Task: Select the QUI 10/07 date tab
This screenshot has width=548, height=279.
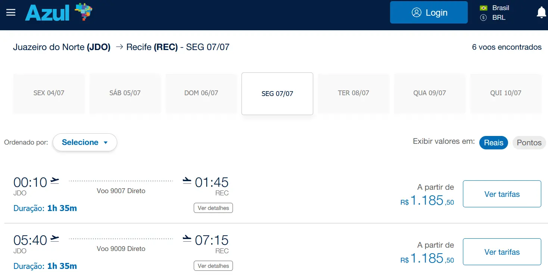Action: click(505, 93)
